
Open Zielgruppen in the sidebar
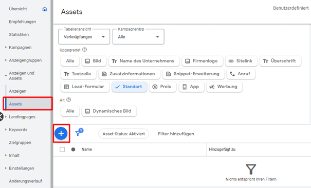coord(20,142)
